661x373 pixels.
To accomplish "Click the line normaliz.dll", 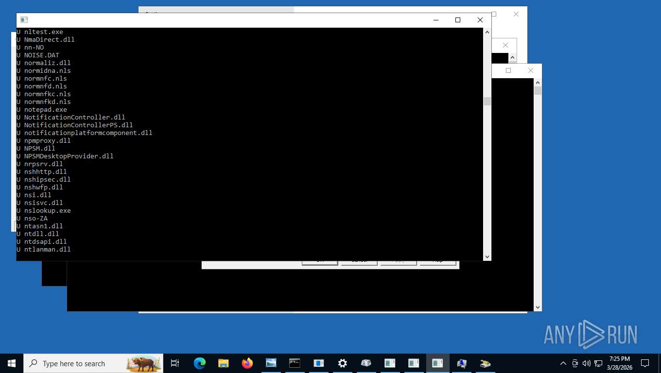I will coord(48,63).
